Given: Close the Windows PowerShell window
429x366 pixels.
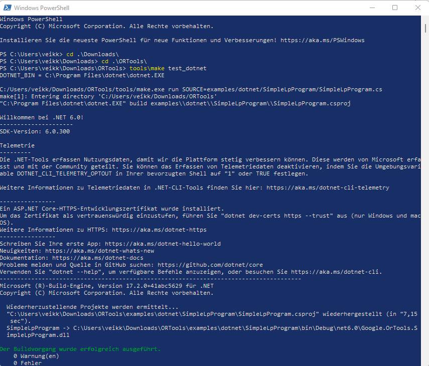Looking at the screenshot, I should [x=418, y=8].
